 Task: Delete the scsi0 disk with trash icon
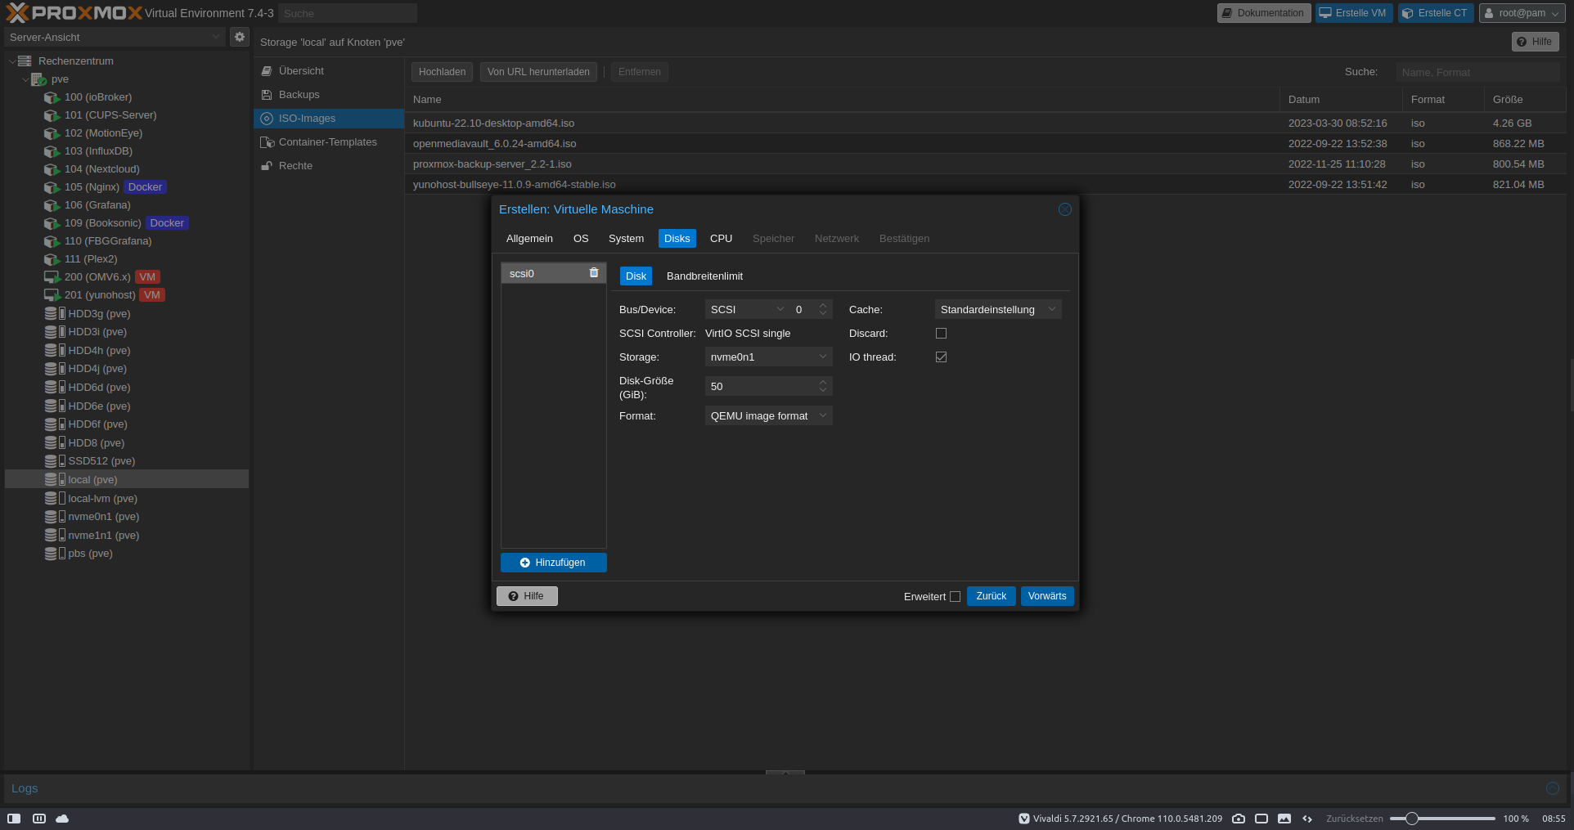[x=594, y=273]
